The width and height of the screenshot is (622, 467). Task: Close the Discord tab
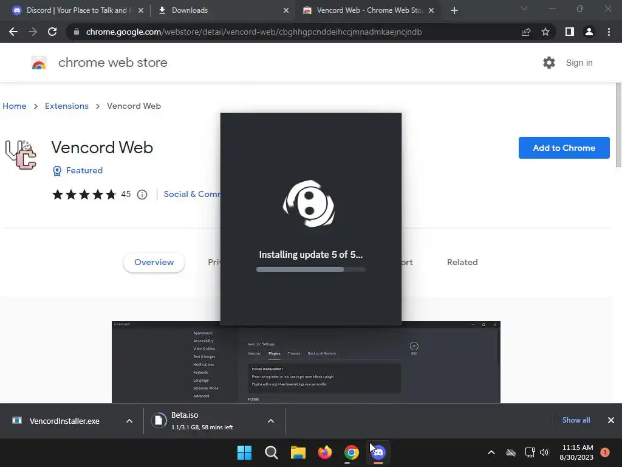pos(141,10)
